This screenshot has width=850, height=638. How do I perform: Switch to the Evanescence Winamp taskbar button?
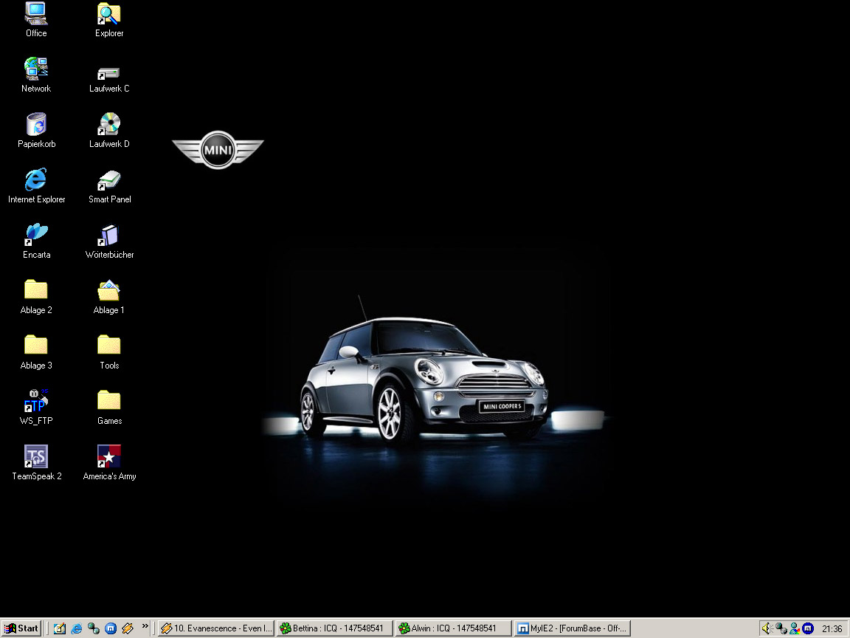pos(215,628)
